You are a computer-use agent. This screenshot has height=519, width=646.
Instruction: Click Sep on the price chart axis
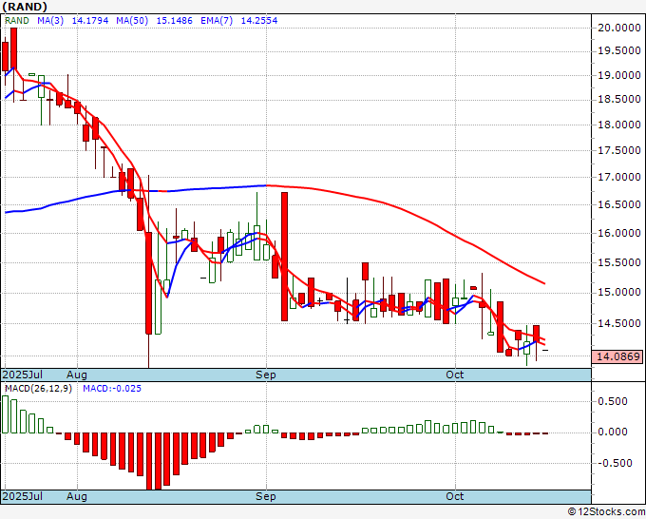coord(266,375)
